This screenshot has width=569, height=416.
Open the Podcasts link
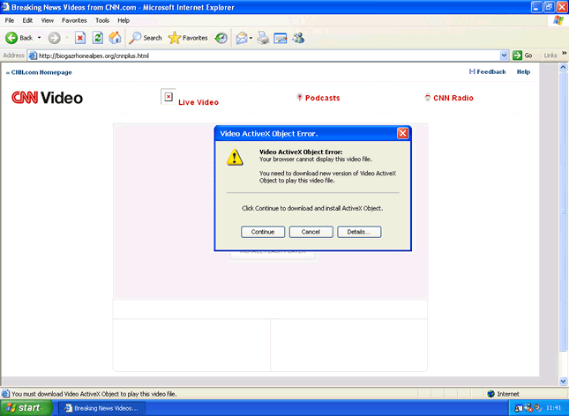tap(322, 98)
